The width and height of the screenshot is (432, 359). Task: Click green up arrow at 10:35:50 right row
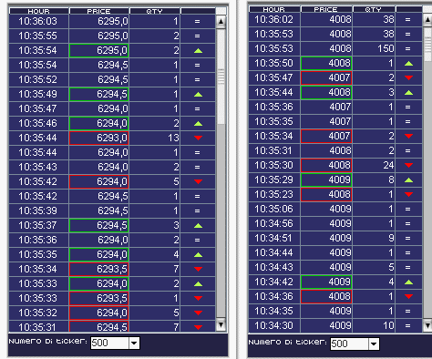click(408, 64)
